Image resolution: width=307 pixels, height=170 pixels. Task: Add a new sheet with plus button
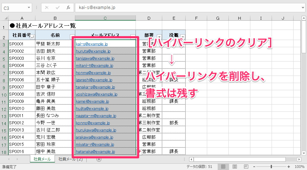click(99, 159)
